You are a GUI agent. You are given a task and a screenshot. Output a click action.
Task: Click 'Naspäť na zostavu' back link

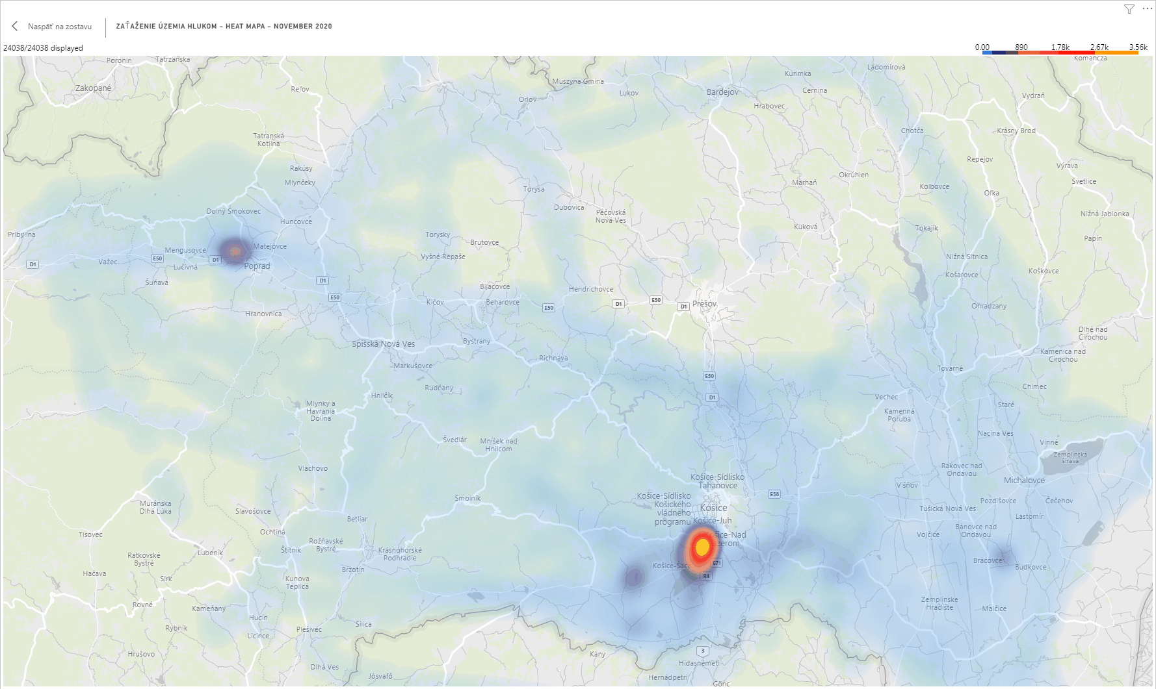(59, 27)
